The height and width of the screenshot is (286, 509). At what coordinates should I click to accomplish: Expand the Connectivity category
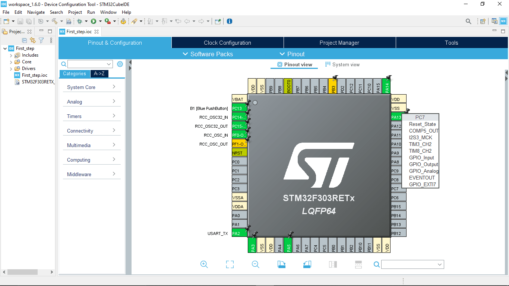tap(92, 131)
